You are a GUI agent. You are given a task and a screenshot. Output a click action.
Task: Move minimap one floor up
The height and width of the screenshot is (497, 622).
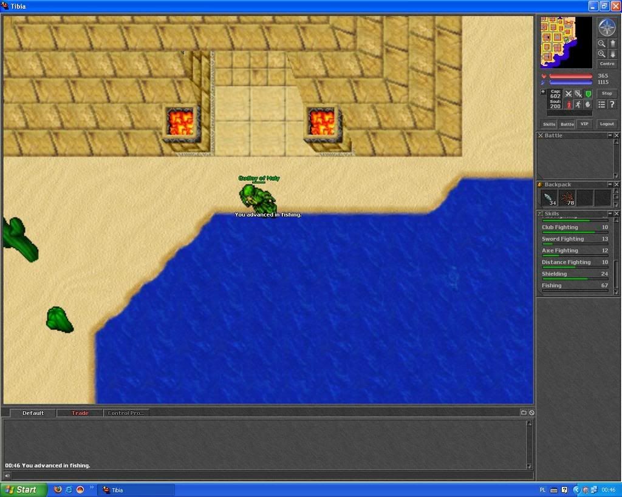pyautogui.click(x=612, y=44)
